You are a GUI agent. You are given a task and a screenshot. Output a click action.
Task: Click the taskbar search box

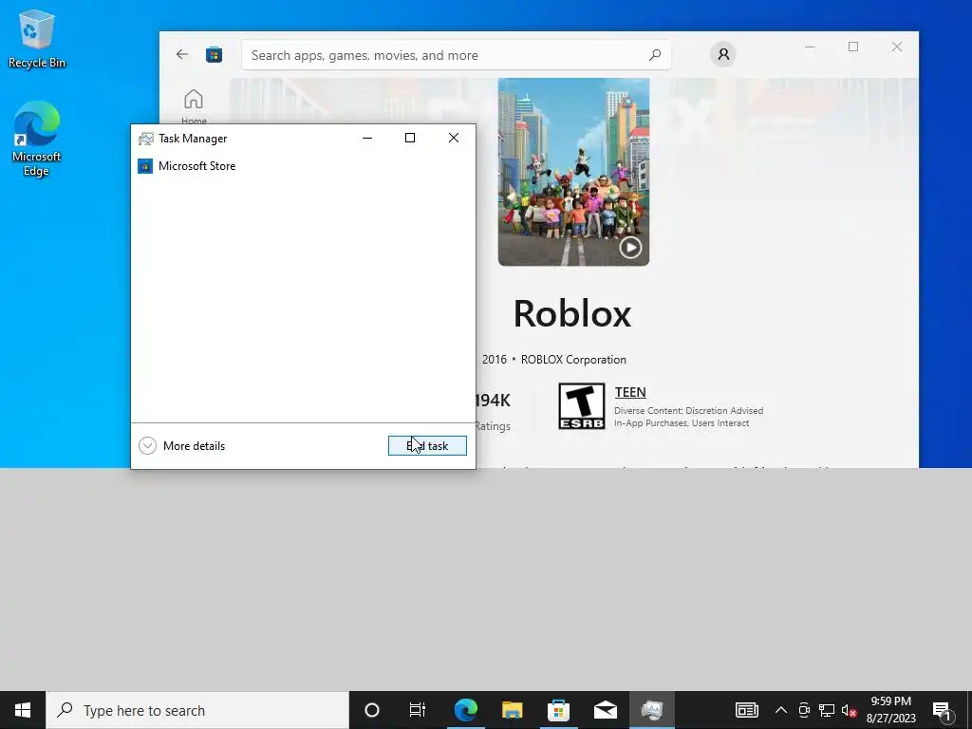(x=197, y=710)
